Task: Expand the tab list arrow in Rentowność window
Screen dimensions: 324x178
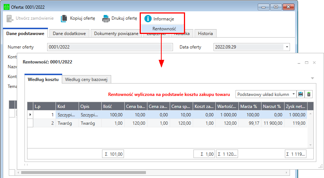Action: 312,78
